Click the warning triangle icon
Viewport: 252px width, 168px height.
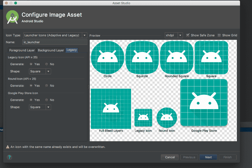8,147
